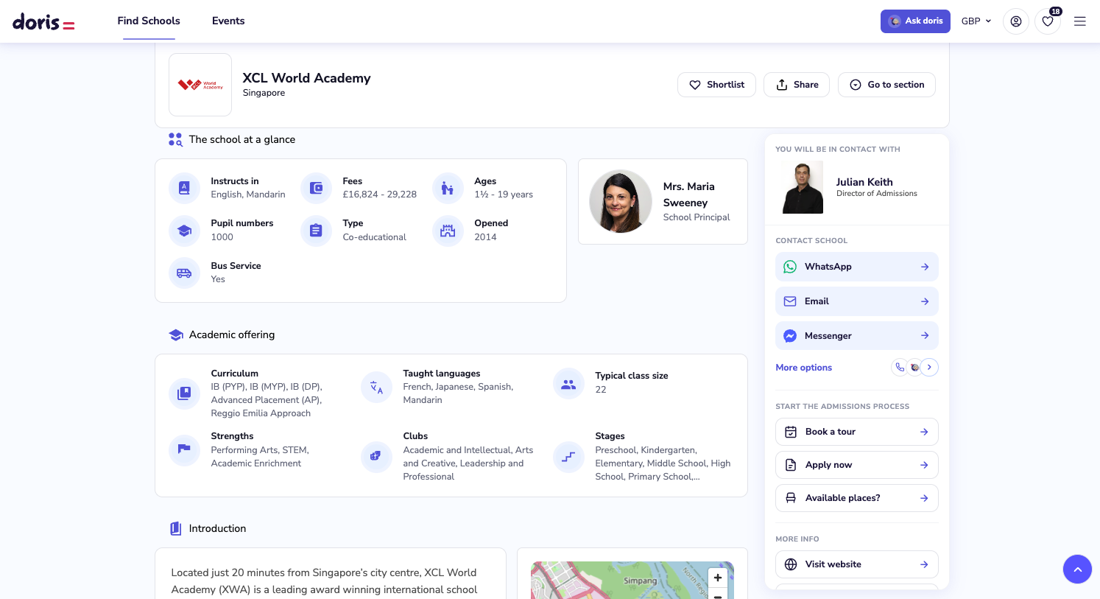This screenshot has width=1100, height=599.
Task: Click the opened year 2014
Action: [485, 237]
